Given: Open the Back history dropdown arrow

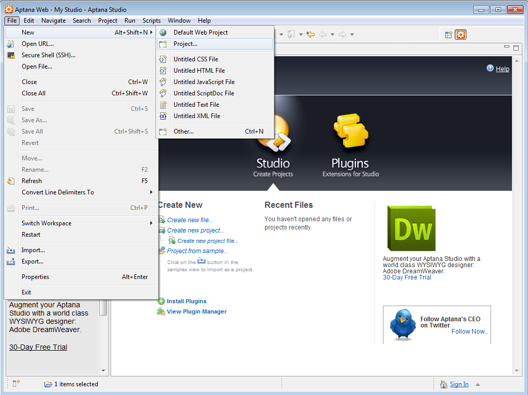Looking at the screenshot, I should (x=332, y=34).
